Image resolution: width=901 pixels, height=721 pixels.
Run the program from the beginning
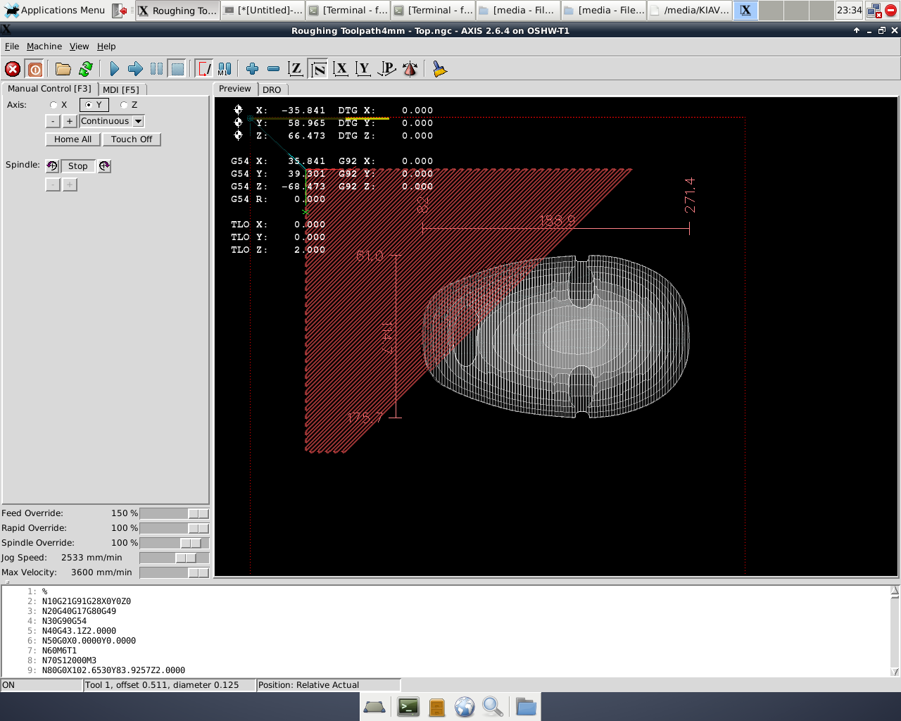pyautogui.click(x=114, y=68)
